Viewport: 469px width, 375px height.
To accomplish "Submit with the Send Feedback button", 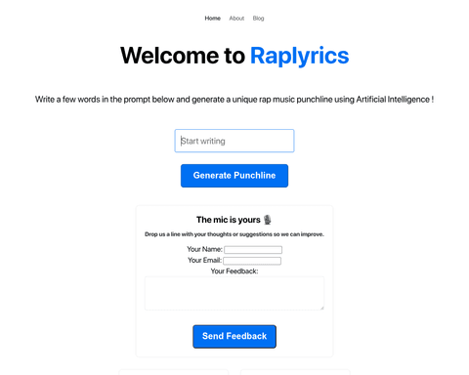I will [234, 336].
